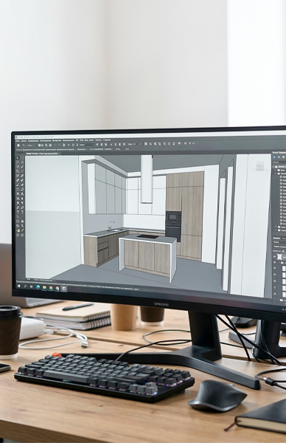Open the first menu in the menu bar

(18, 141)
